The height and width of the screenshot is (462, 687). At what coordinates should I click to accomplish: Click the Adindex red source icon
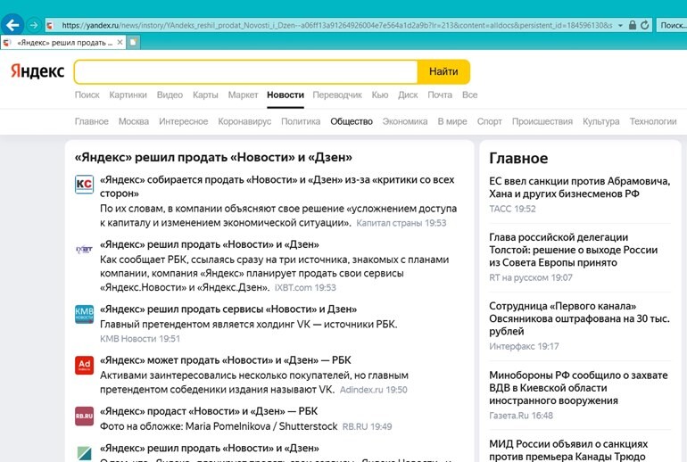click(x=84, y=365)
